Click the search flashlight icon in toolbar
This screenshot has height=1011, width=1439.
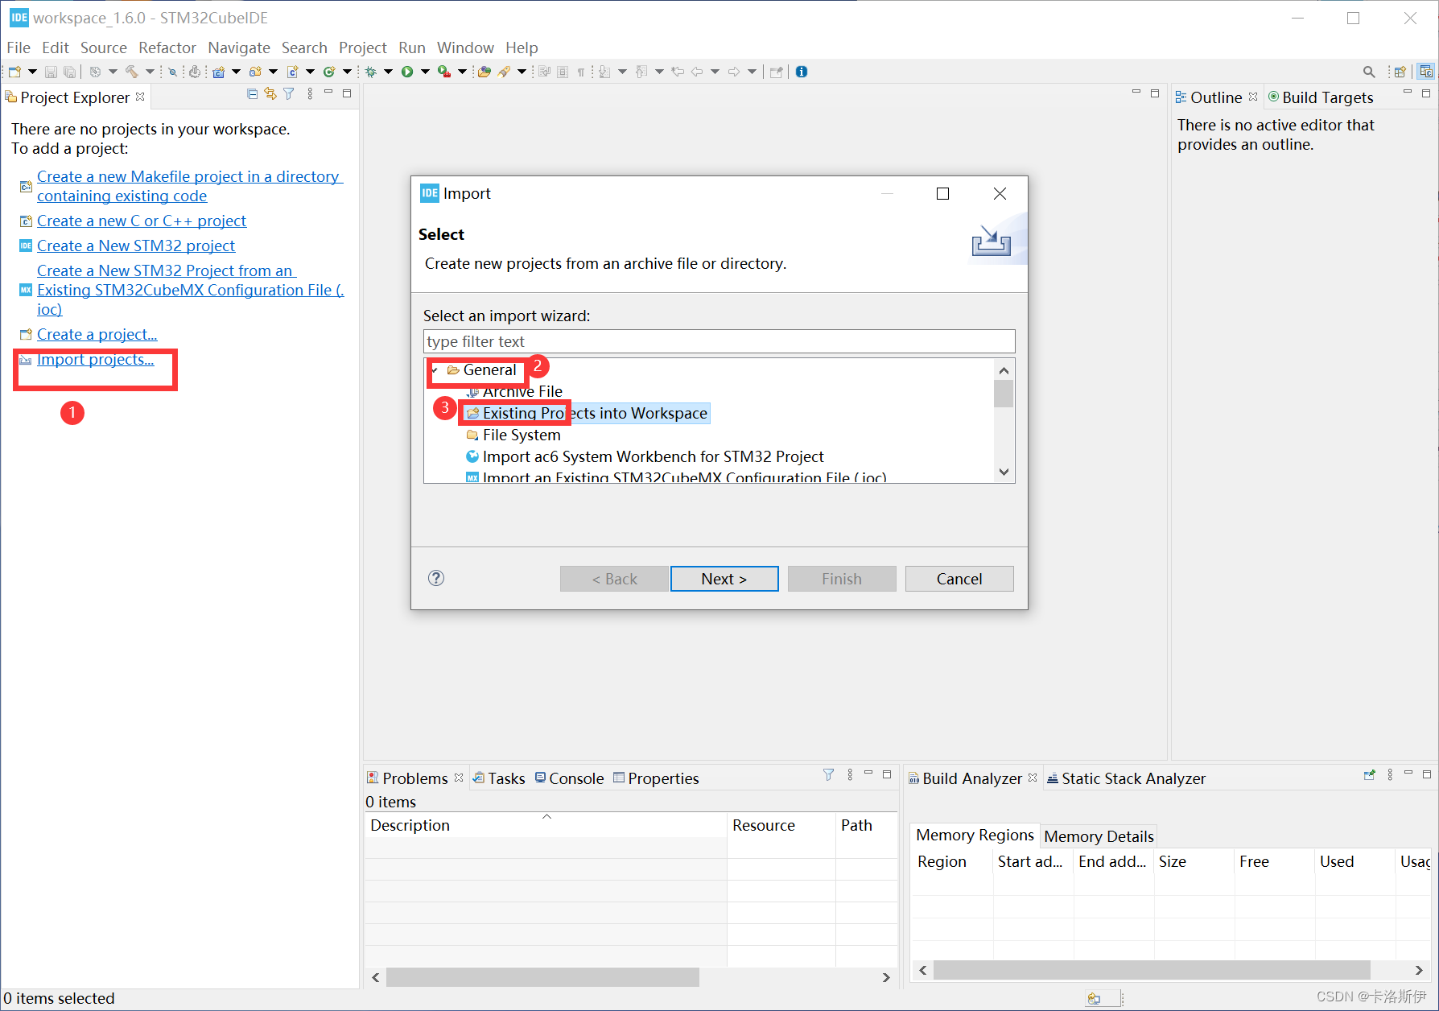coord(504,72)
